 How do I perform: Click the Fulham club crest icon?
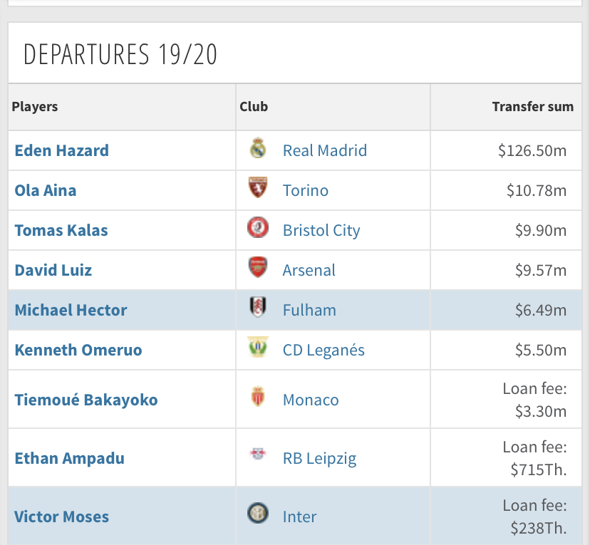pyautogui.click(x=257, y=309)
